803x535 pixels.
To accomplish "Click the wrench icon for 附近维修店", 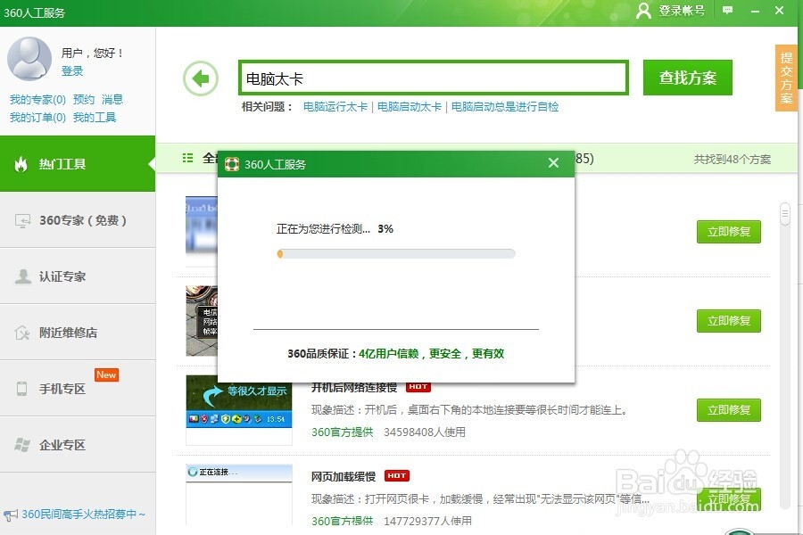I will pyautogui.click(x=22, y=333).
